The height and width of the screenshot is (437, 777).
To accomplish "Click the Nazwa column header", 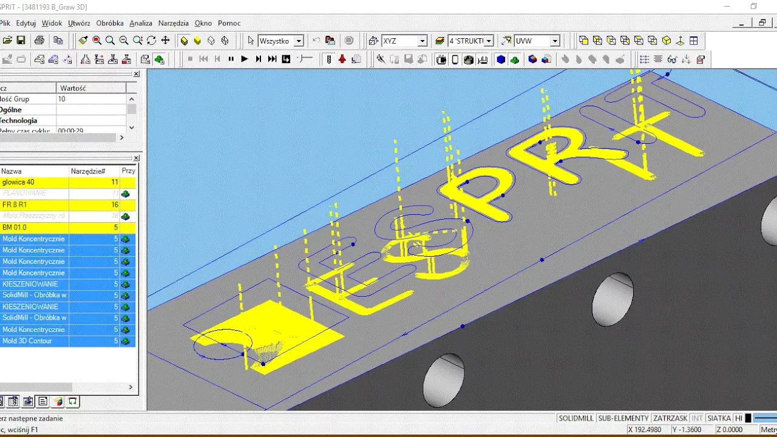I will 34,171.
